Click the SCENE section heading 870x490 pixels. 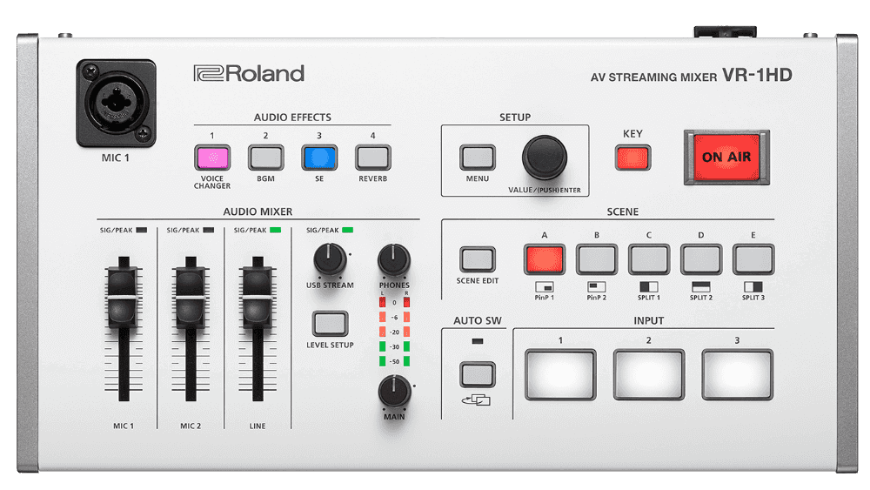(x=623, y=211)
